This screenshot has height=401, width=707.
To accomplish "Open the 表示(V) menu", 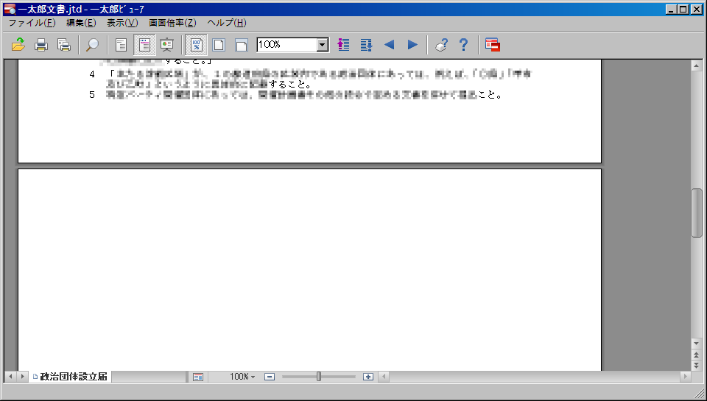I will 122,23.
